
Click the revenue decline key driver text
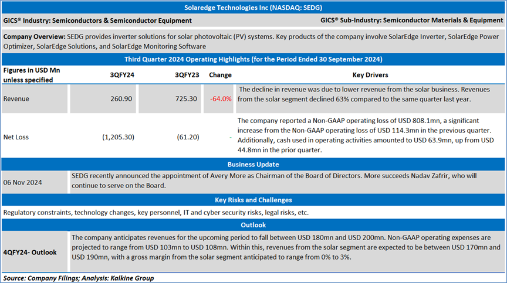364,94
